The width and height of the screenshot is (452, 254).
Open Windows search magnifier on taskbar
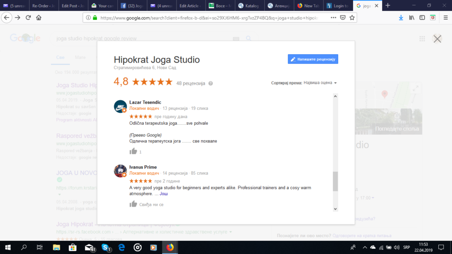[x=24, y=247]
